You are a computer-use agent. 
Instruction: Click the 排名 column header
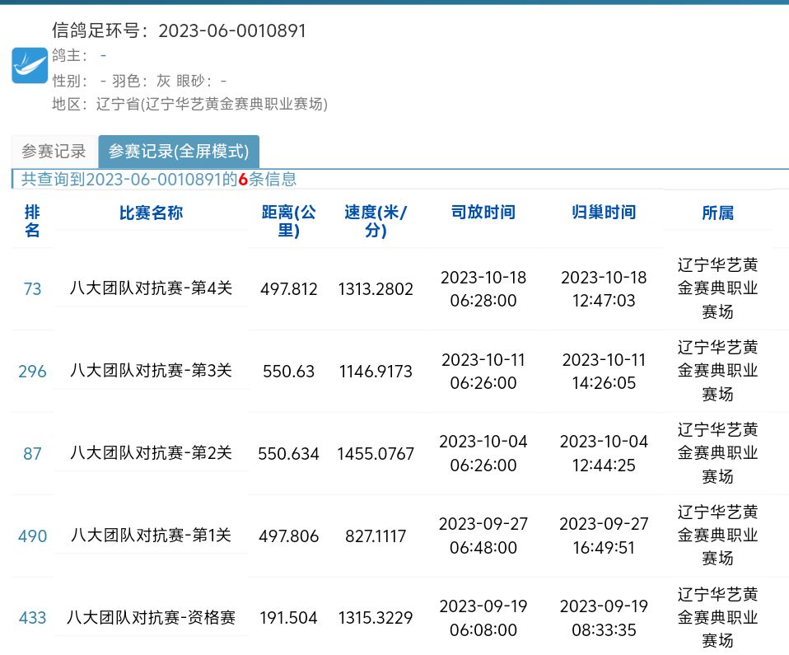(x=32, y=221)
